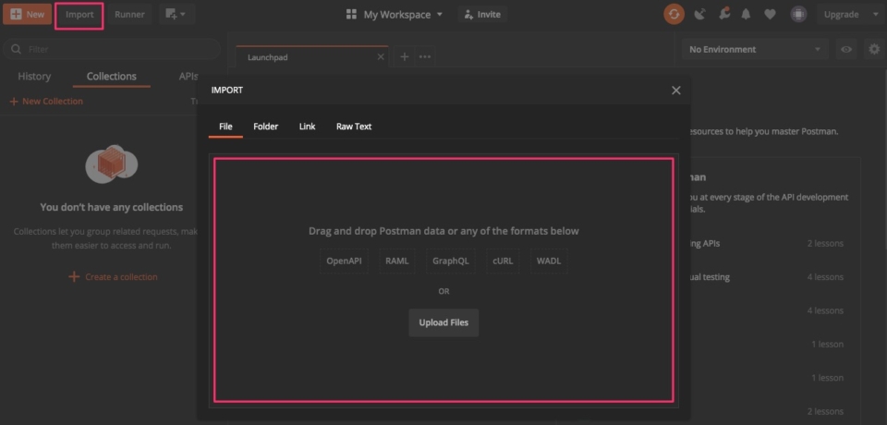Click the "2 lessons" entry beside ing APIs
Viewport: 887px width, 425px height.
point(825,243)
